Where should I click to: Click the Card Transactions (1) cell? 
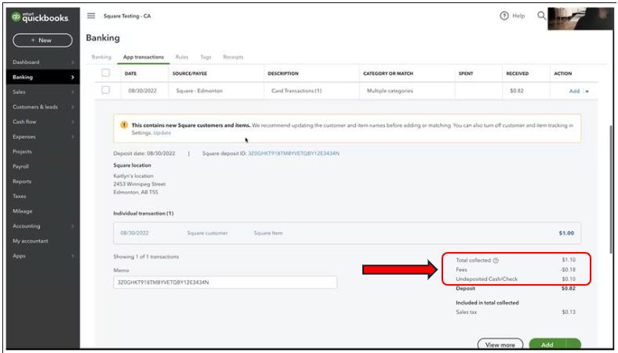(x=296, y=91)
